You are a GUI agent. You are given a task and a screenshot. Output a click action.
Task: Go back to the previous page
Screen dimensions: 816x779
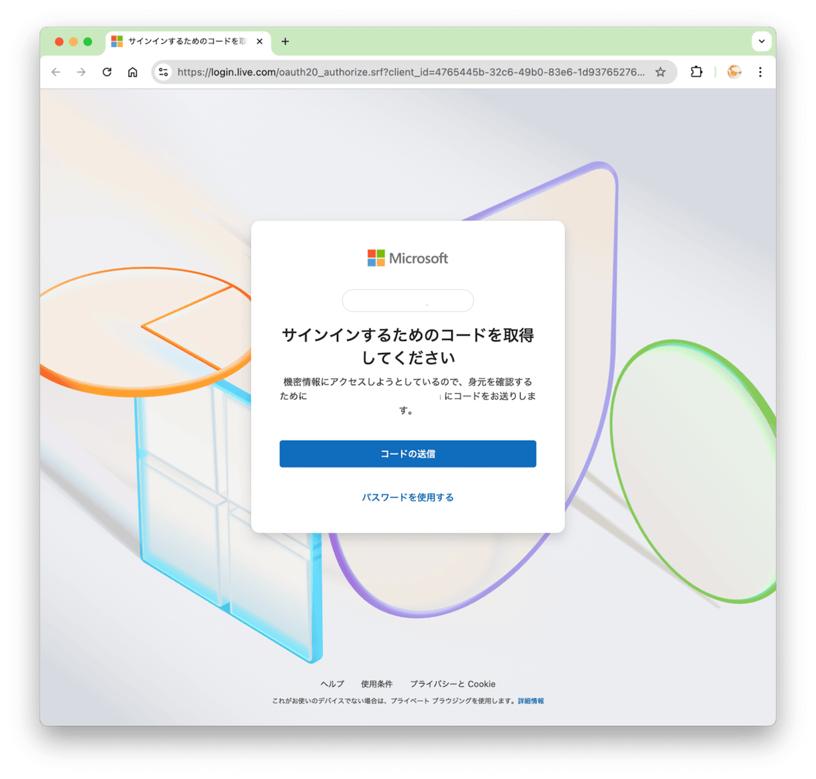(x=56, y=72)
